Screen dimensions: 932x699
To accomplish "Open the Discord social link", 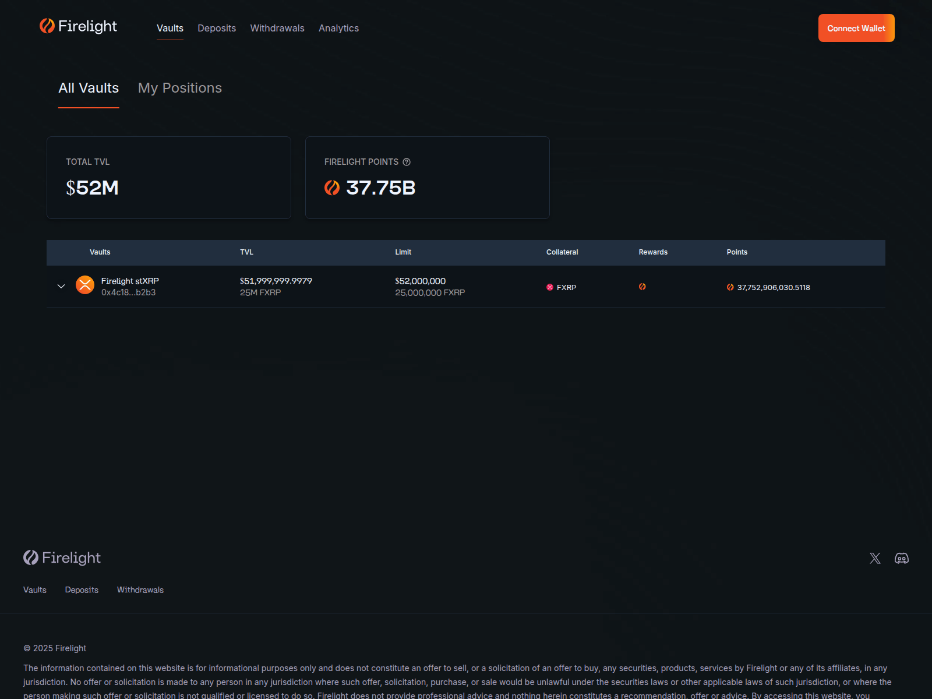I will 901,558.
